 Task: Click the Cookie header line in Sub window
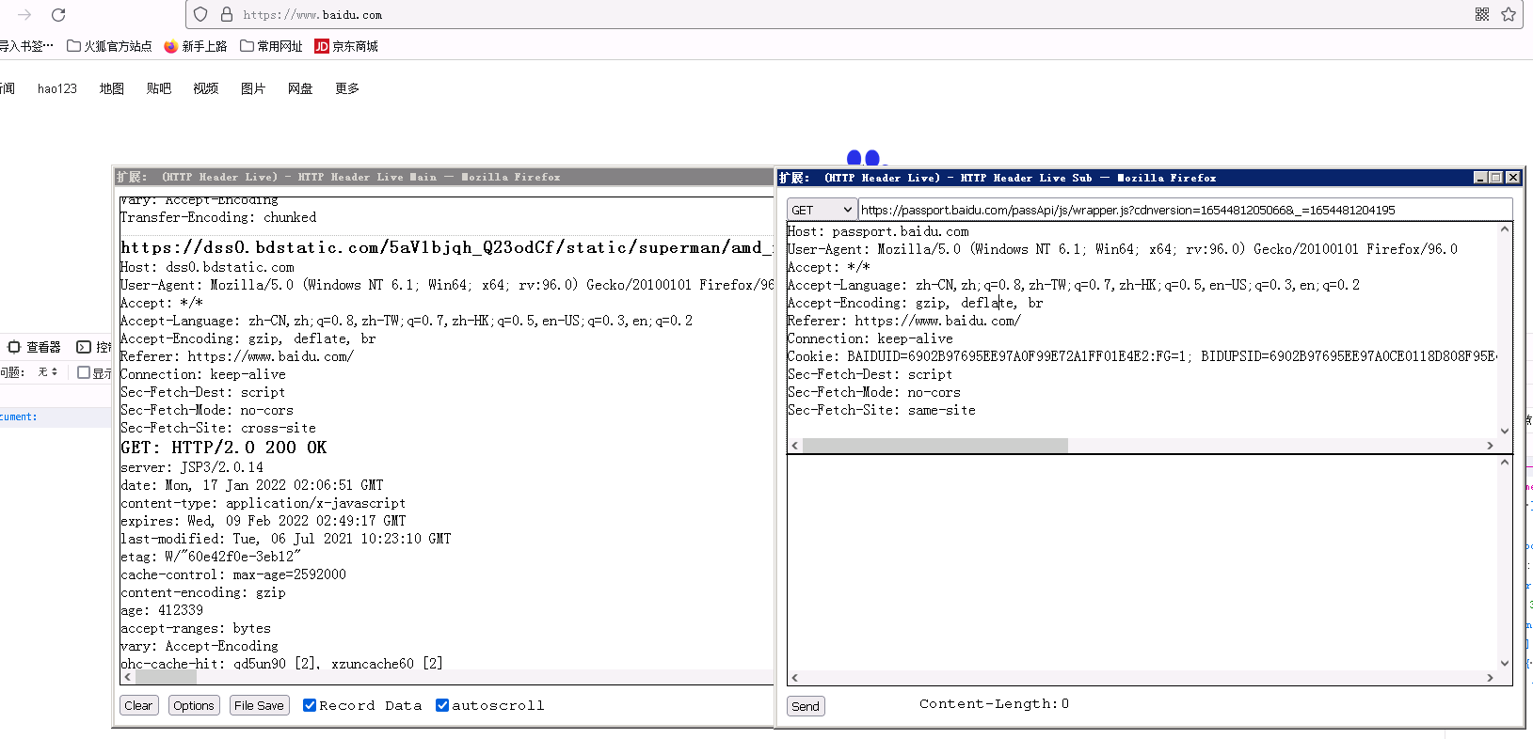click(x=1142, y=356)
